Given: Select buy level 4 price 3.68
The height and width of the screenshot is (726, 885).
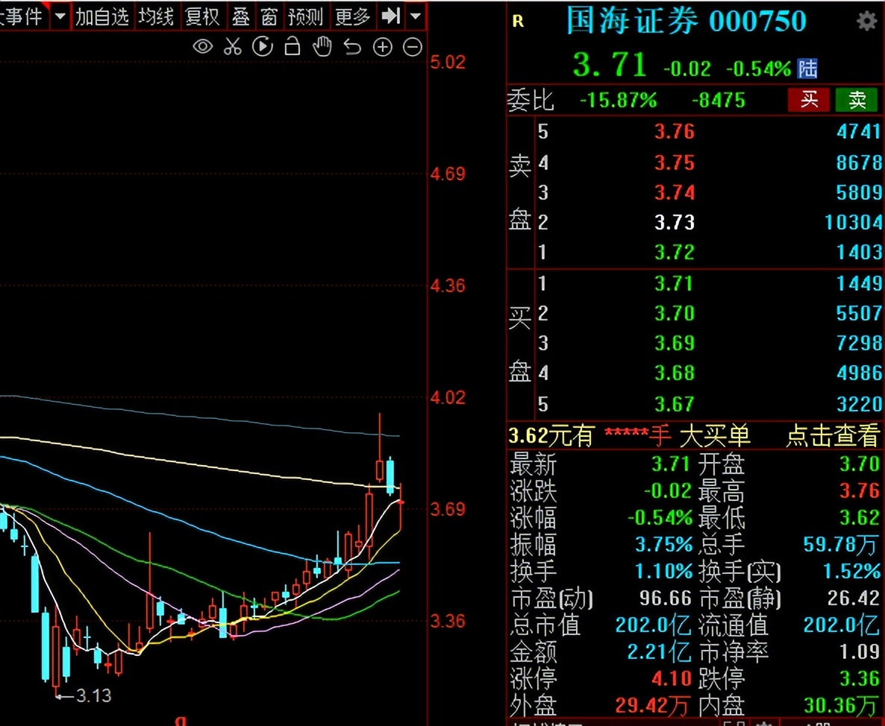Looking at the screenshot, I should pos(675,373).
